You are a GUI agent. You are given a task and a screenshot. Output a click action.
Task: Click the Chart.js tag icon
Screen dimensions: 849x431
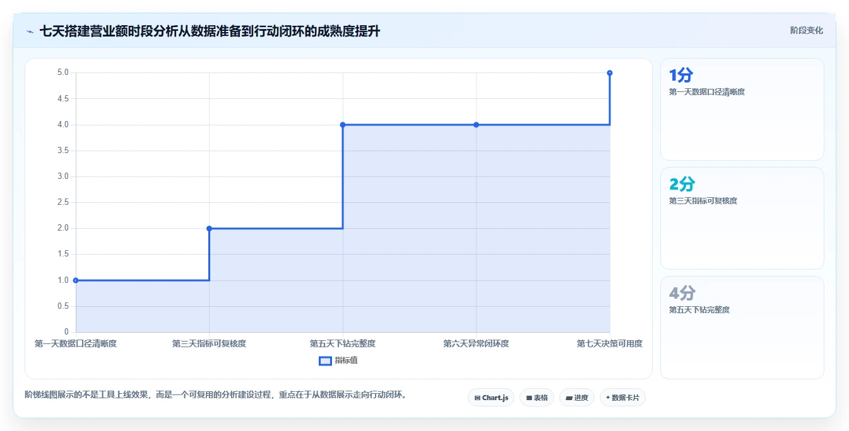tap(477, 398)
